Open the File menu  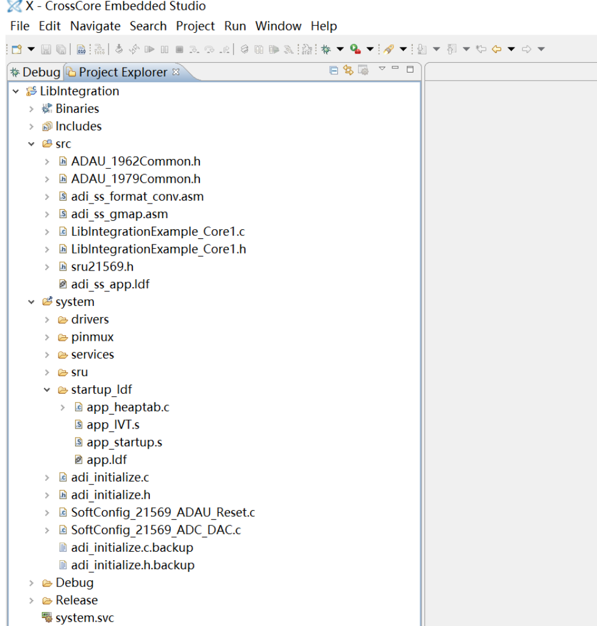pyautogui.click(x=20, y=26)
